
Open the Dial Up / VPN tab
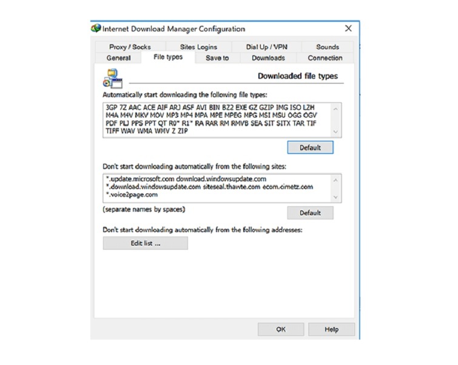click(268, 47)
